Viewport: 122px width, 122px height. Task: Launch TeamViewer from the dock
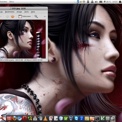tap(76, 118)
